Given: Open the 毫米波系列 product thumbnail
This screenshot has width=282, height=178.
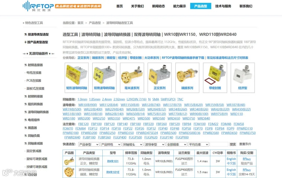Looking at the screenshot, I should point(132,78).
